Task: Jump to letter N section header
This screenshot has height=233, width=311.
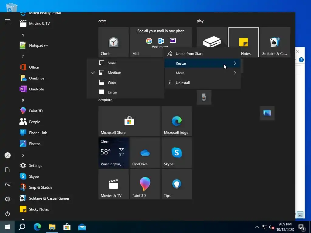Action: click(23, 35)
